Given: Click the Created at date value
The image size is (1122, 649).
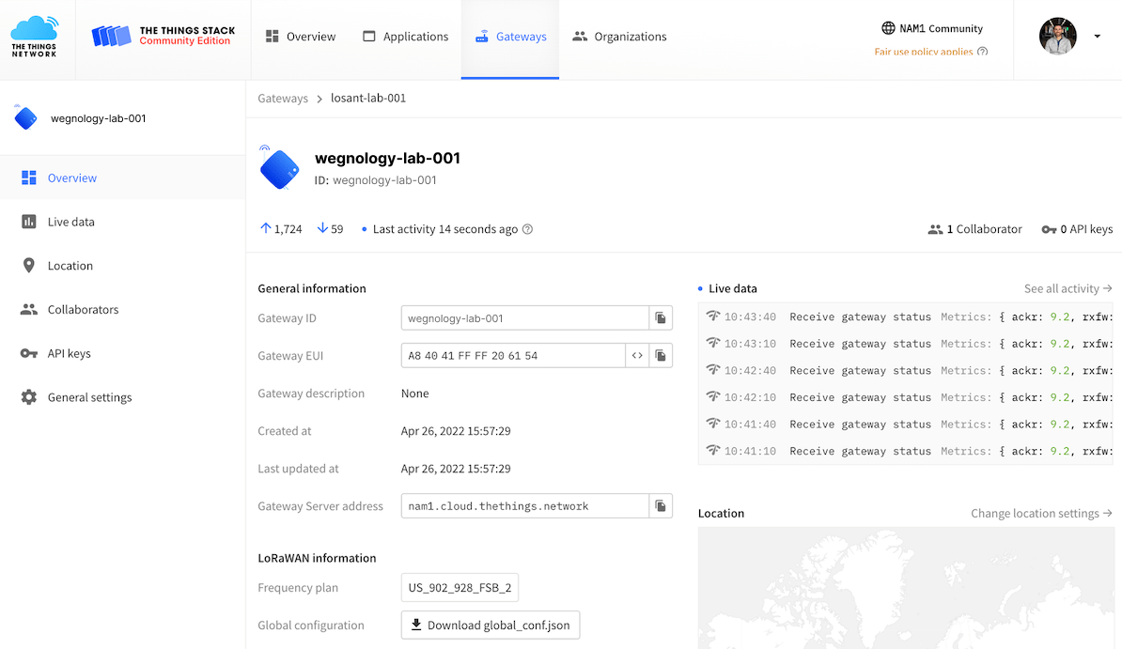Looking at the screenshot, I should pyautogui.click(x=456, y=431).
